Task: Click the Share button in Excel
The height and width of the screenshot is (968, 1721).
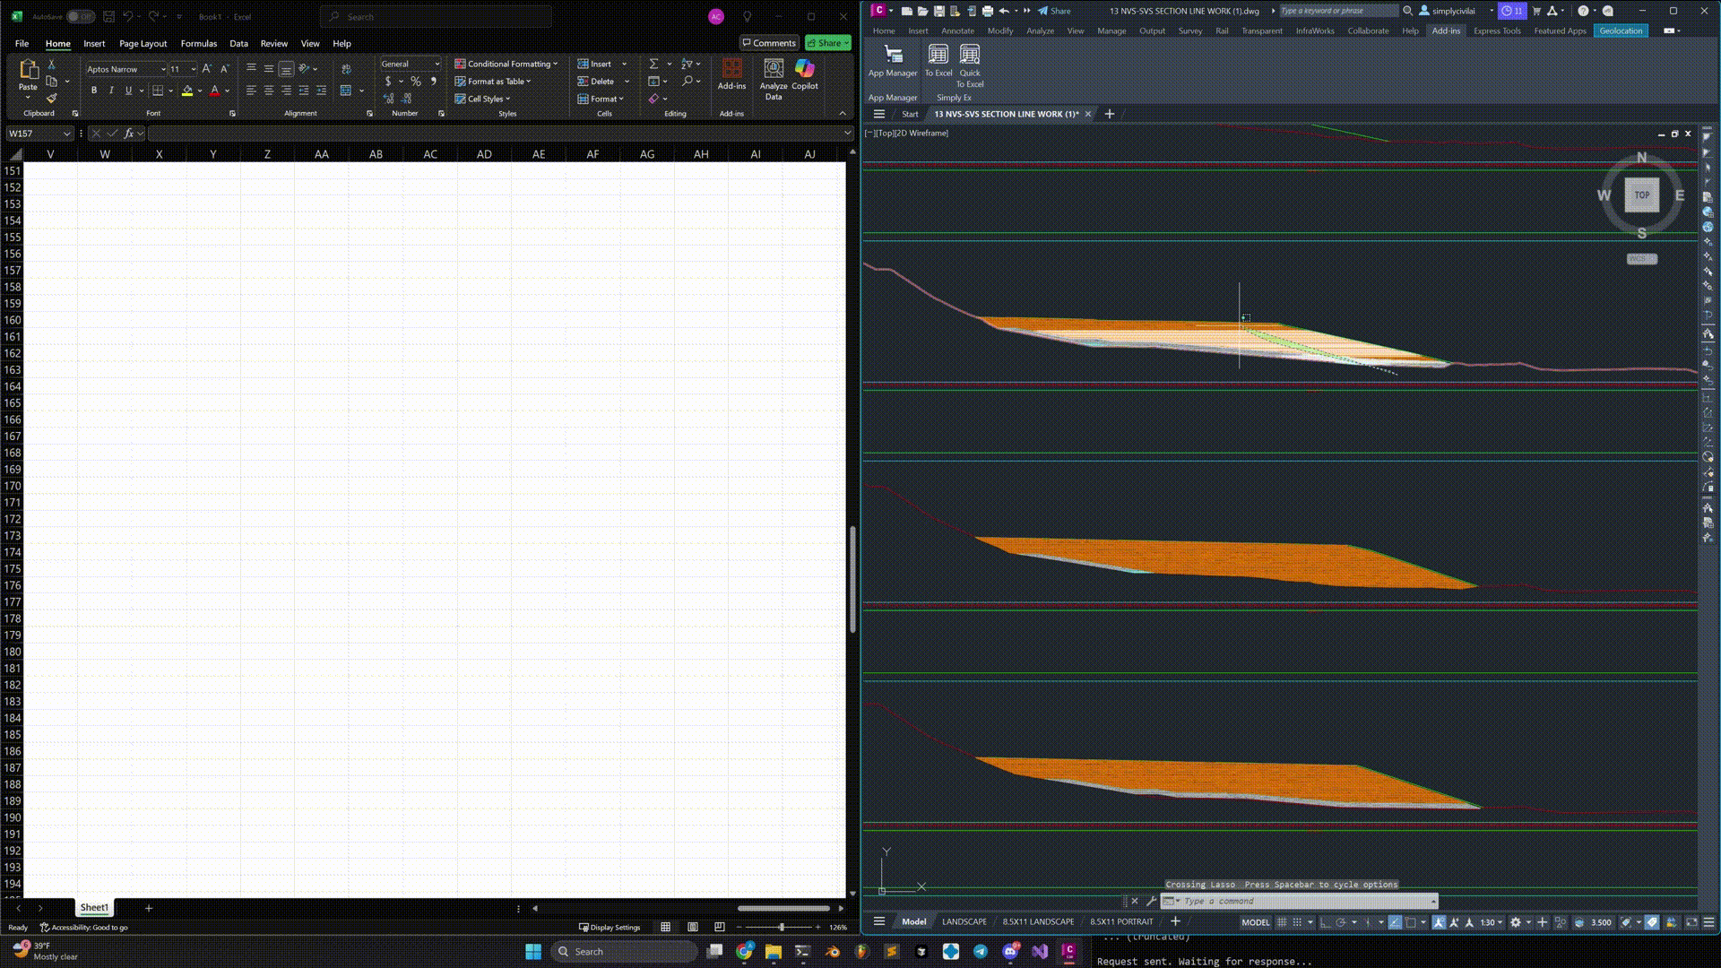Action: [x=826, y=42]
